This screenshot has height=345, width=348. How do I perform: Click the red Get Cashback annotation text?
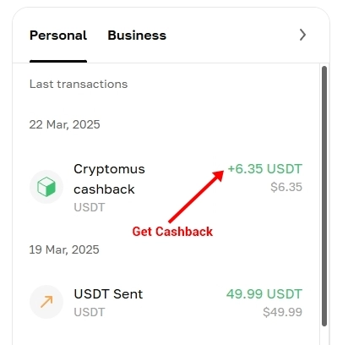click(172, 232)
